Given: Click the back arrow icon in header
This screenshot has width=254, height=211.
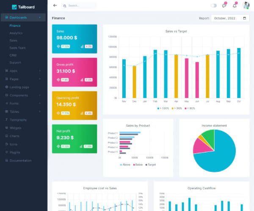Looking at the screenshot, I should pos(55,5).
